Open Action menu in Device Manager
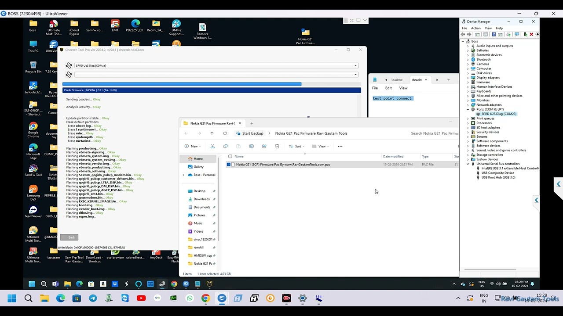Viewport: 563px width, 316px height. click(x=476, y=28)
